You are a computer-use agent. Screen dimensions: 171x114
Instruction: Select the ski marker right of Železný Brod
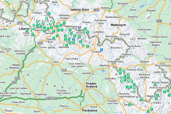[x=57, y=36]
